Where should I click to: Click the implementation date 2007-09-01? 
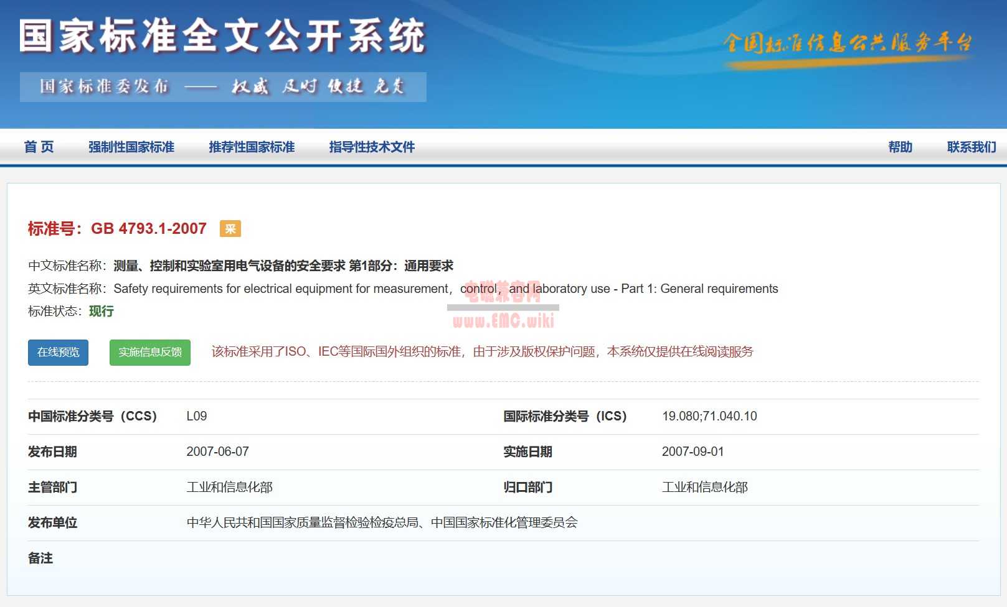tap(693, 452)
